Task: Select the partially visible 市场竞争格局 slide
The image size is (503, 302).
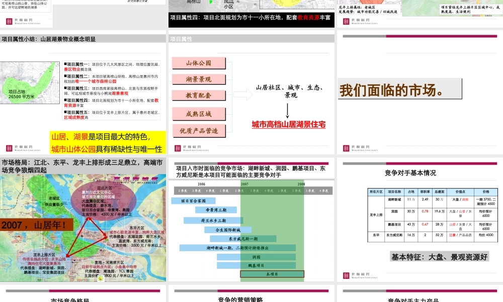Action: coord(83,294)
